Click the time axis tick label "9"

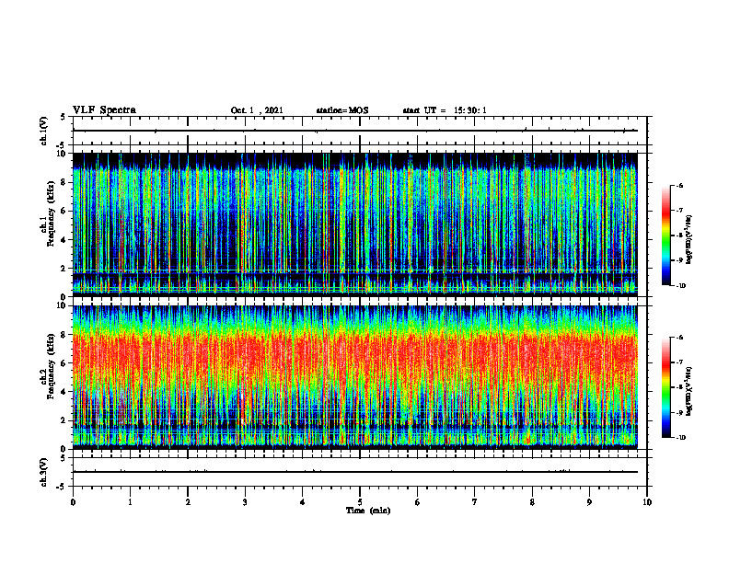tap(589, 502)
